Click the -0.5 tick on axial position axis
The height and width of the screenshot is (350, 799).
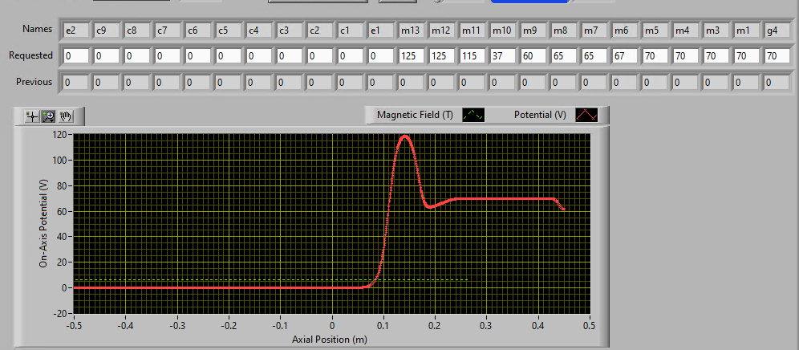(74, 325)
